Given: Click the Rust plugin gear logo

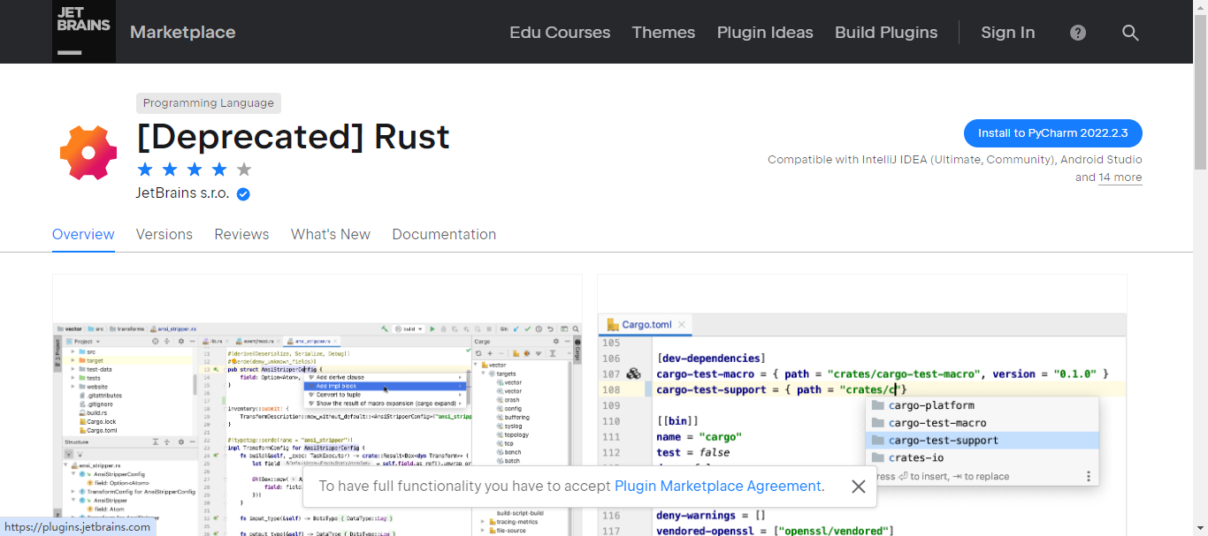Looking at the screenshot, I should (88, 153).
